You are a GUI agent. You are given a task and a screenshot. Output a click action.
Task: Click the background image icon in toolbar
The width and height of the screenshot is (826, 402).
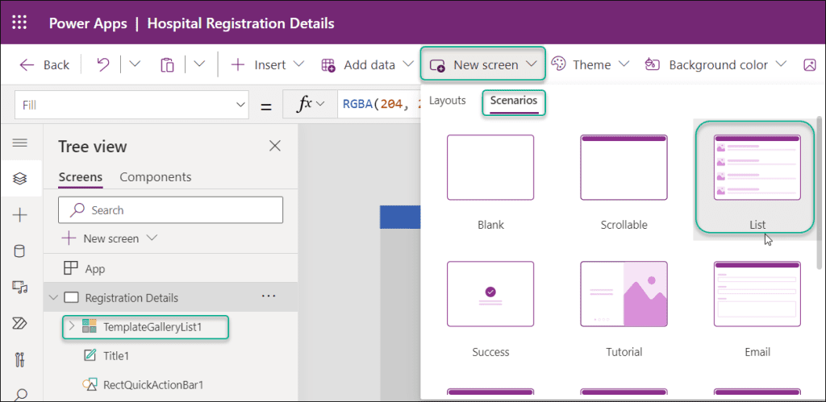pos(809,64)
